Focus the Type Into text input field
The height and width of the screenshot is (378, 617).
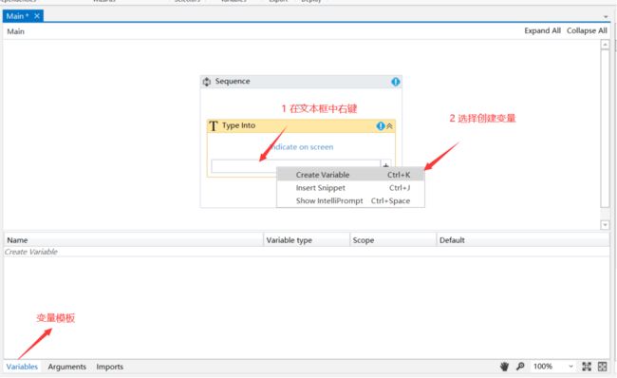(295, 166)
